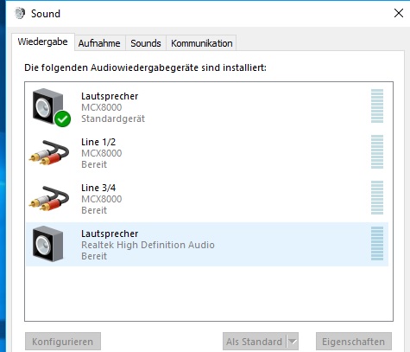The image size is (410, 352).
Task: Click the green default device checkmark
Action: pos(63,118)
